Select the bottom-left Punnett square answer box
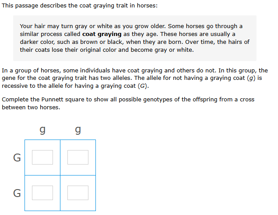This screenshot has width=278, height=215. [42, 193]
